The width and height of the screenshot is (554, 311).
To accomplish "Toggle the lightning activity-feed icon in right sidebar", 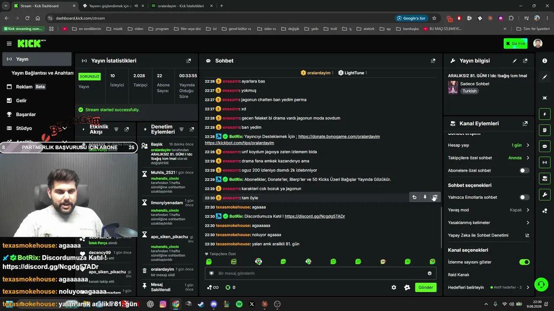I will coord(544,114).
